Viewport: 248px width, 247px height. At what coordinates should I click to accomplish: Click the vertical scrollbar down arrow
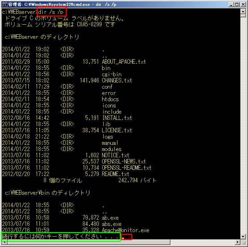[x=243, y=237]
